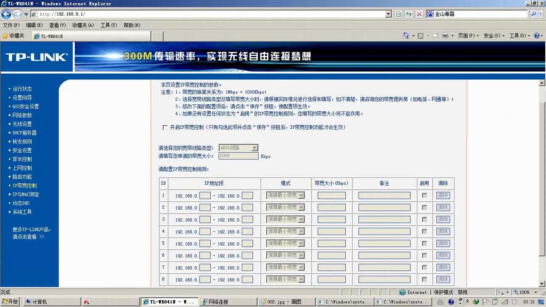This screenshot has height=307, width=546.
Task: Click the Home page icon
Action: 406,36
